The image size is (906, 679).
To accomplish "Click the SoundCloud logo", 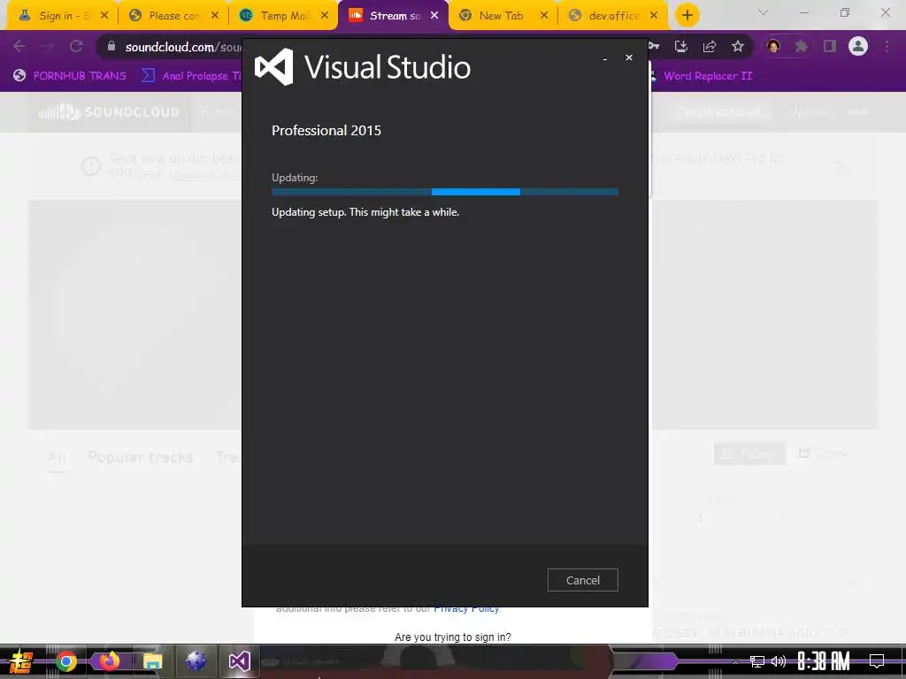I will point(109,111).
